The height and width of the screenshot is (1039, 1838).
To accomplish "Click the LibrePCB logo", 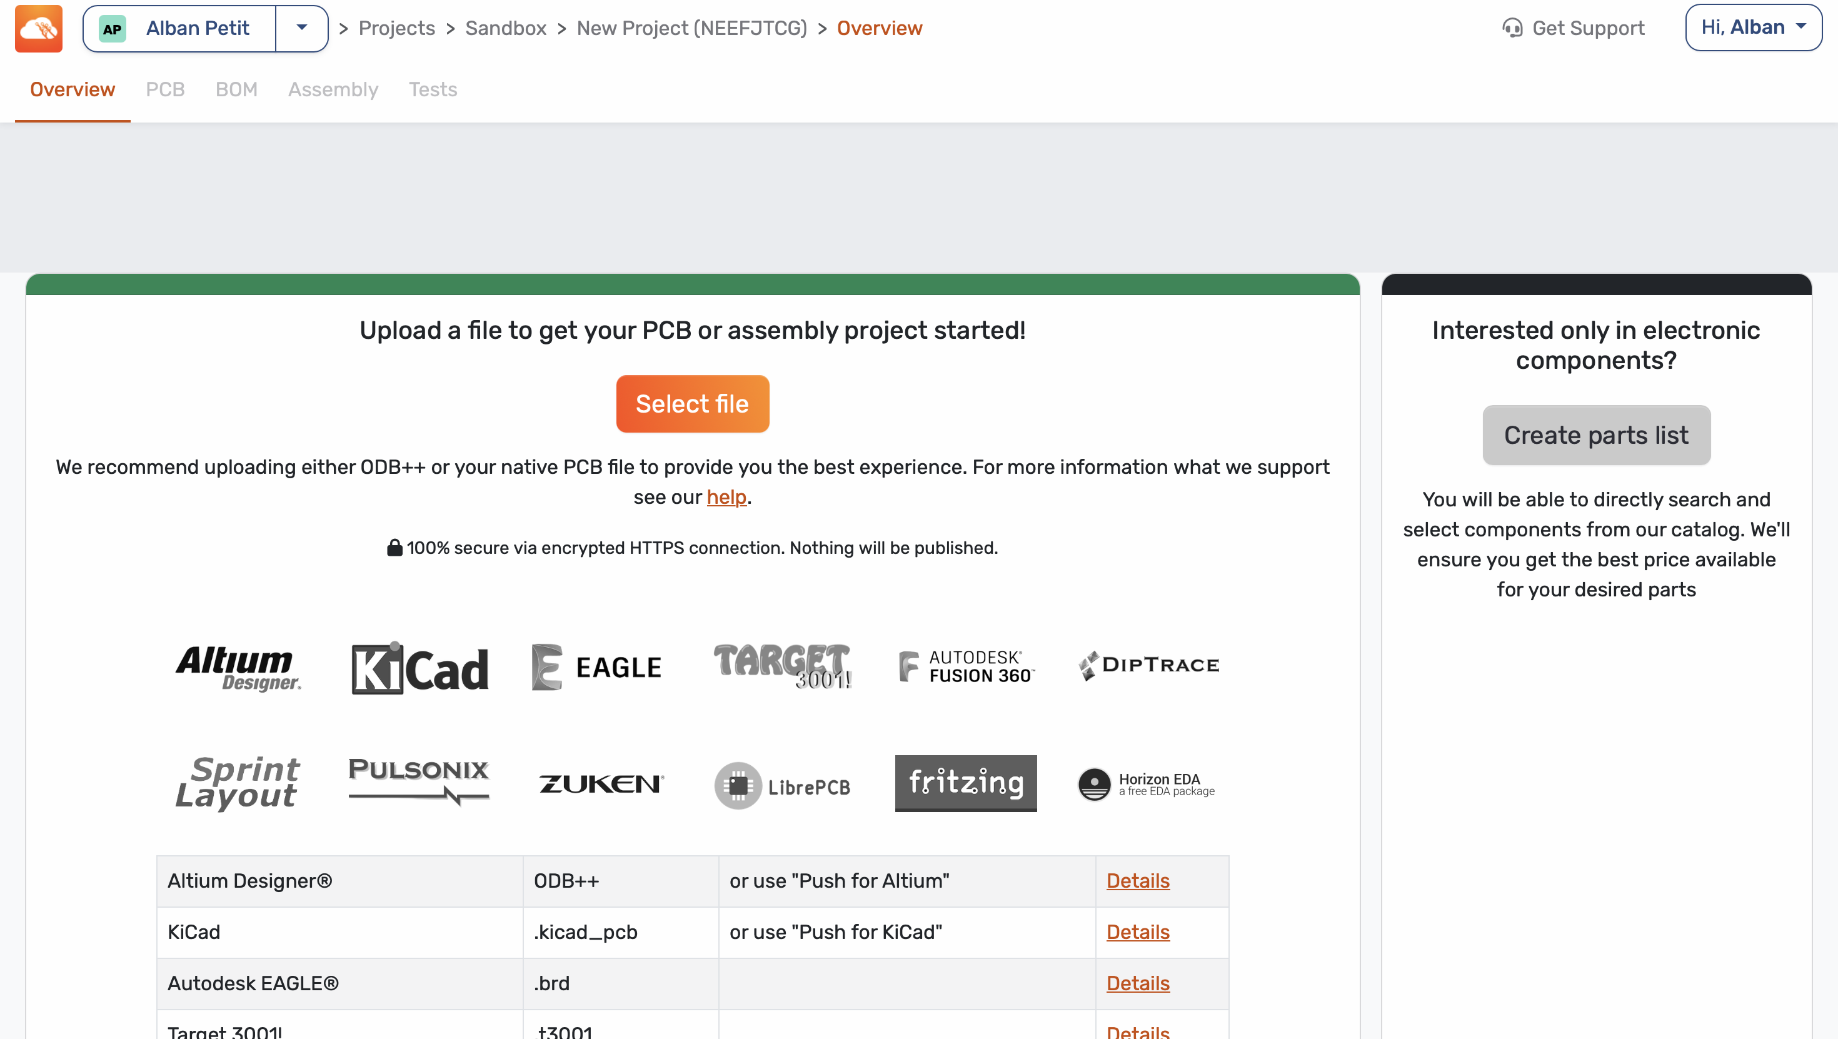I will point(783,786).
